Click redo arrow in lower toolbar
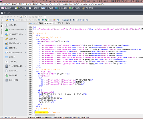Screen dimensions: 143x119 pyautogui.click(x=33, y=20)
